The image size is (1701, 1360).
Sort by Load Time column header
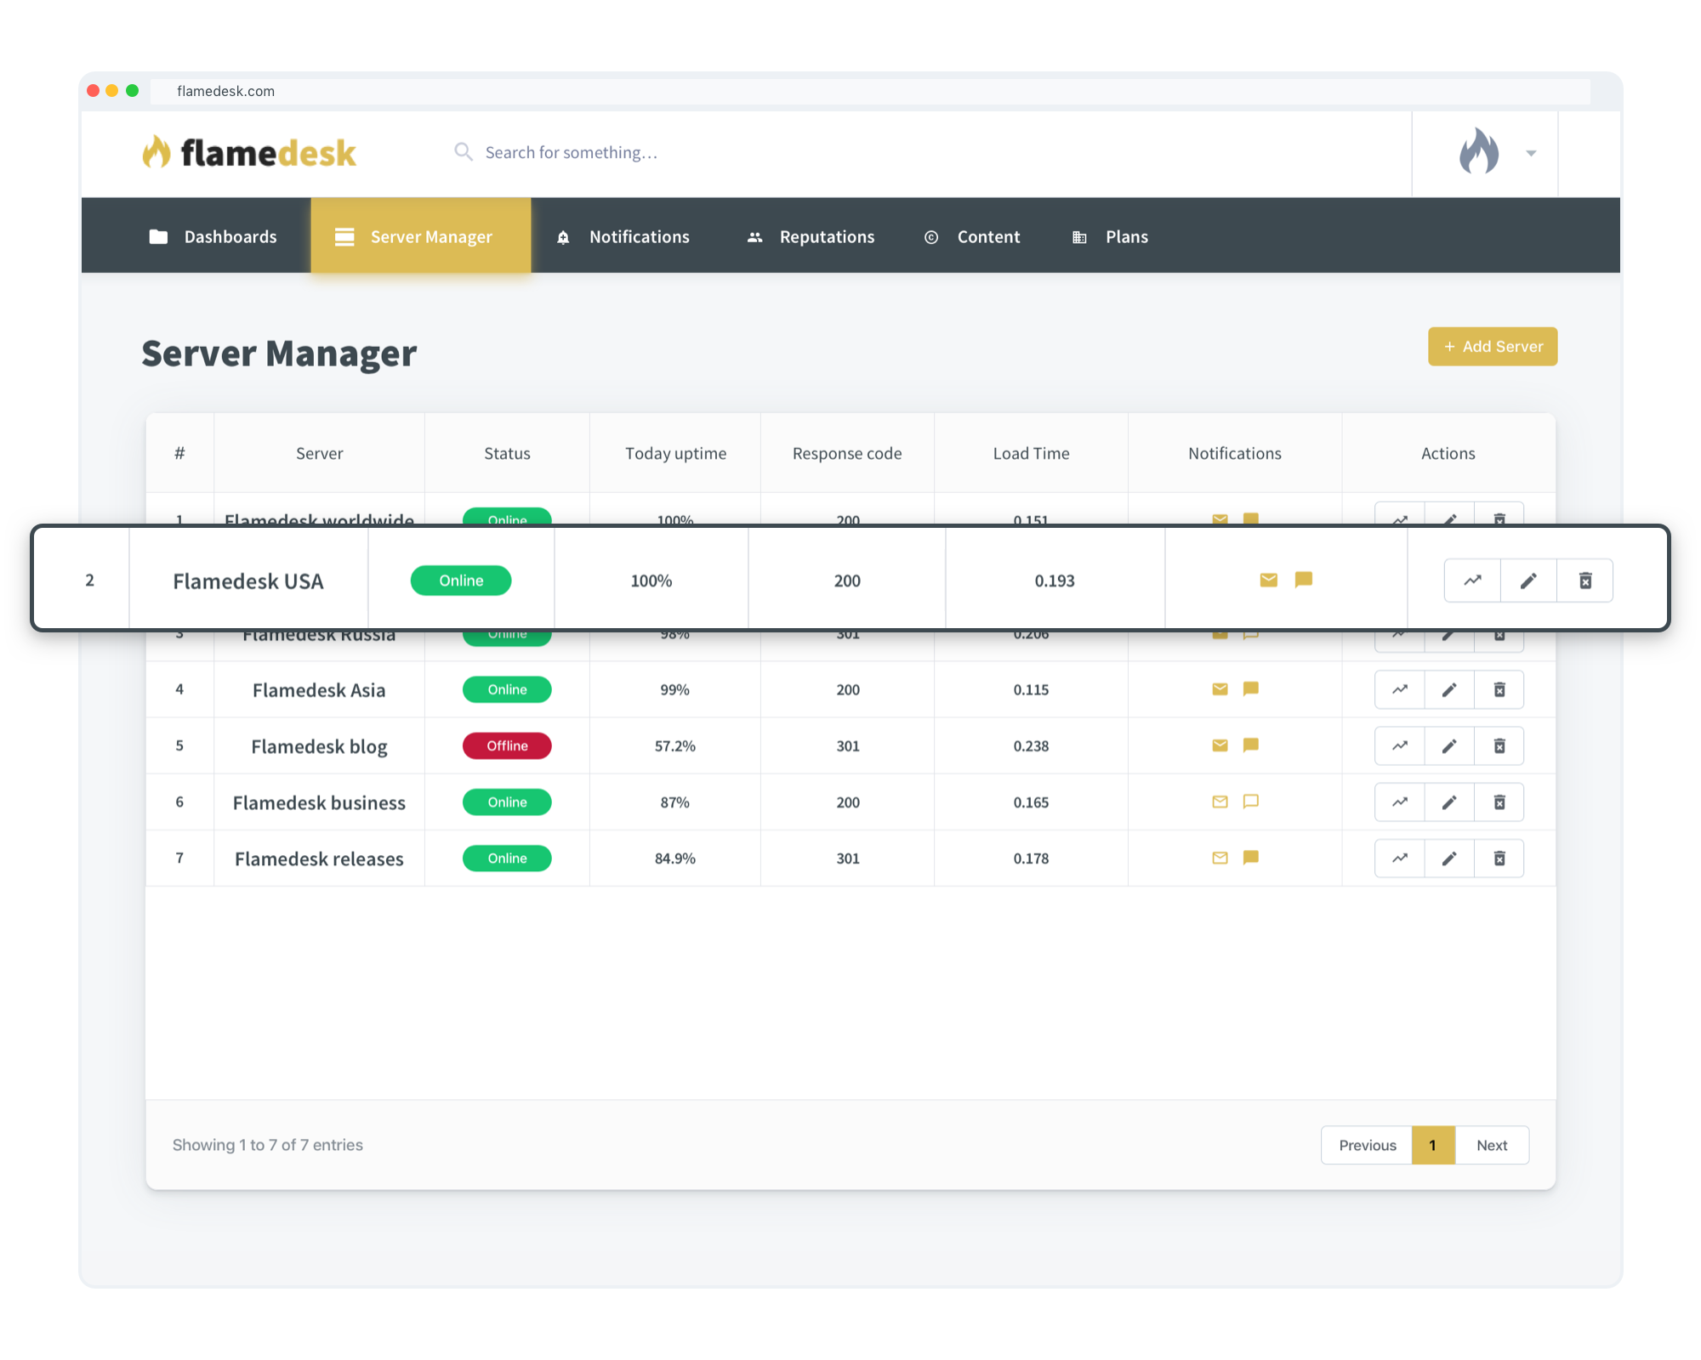coord(1031,453)
